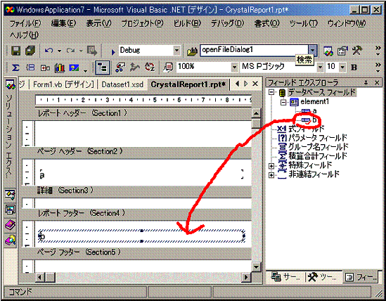Switch to the Form1.vb design tab

tap(63, 84)
